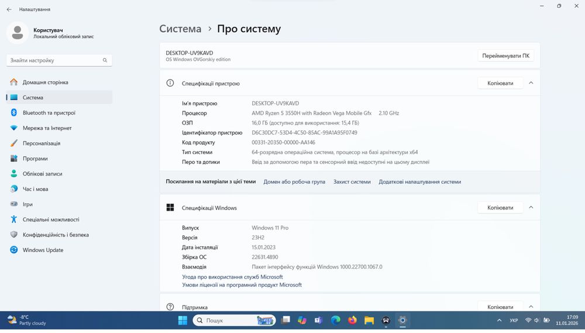Open Домен або робоча група link

point(294,182)
